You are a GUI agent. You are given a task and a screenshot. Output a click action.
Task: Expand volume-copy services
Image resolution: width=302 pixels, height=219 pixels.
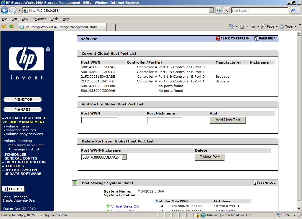[x=23, y=134]
